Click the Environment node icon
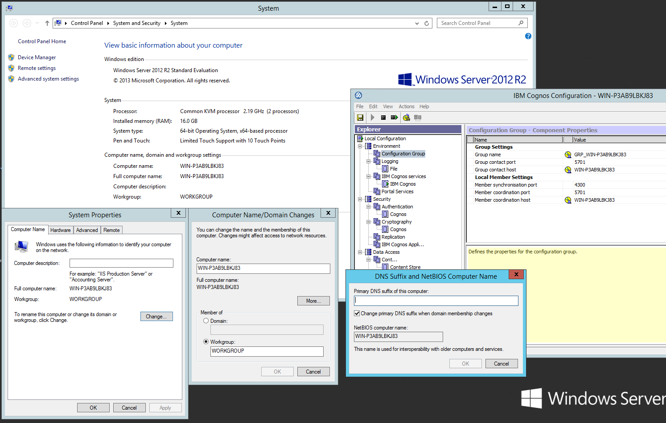This screenshot has width=666, height=423. (x=369, y=146)
